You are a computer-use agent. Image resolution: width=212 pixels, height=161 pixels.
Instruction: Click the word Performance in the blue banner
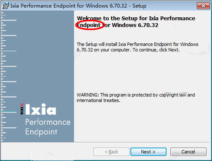(x=48, y=122)
